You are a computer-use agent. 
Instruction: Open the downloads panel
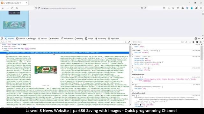[169, 8]
